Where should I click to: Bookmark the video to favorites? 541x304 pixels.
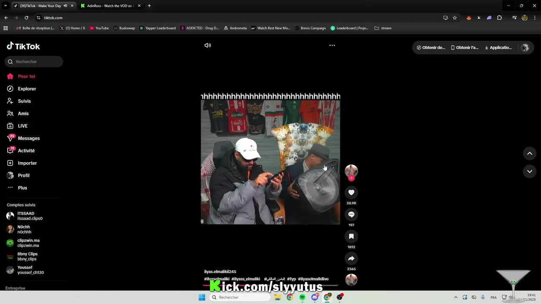[x=351, y=236]
